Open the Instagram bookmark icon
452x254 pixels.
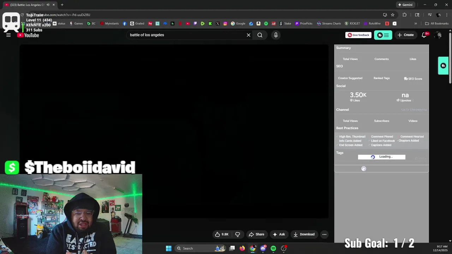[x=225, y=24]
